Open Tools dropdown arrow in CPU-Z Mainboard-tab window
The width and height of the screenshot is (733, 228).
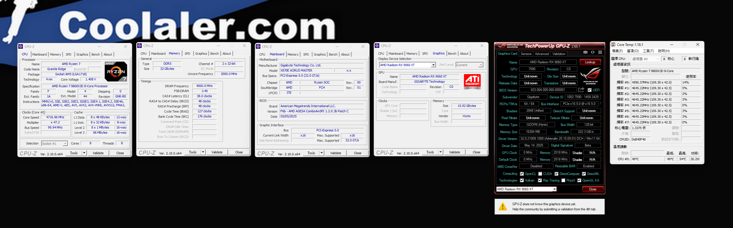coord(322,153)
